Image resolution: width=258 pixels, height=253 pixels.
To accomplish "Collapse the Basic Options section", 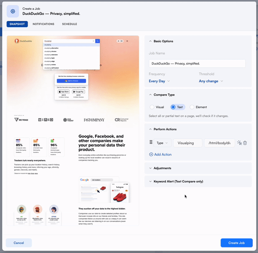I will (x=150, y=41).
